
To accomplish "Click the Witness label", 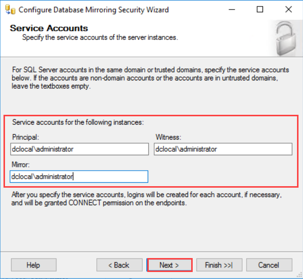I will pos(168,136).
